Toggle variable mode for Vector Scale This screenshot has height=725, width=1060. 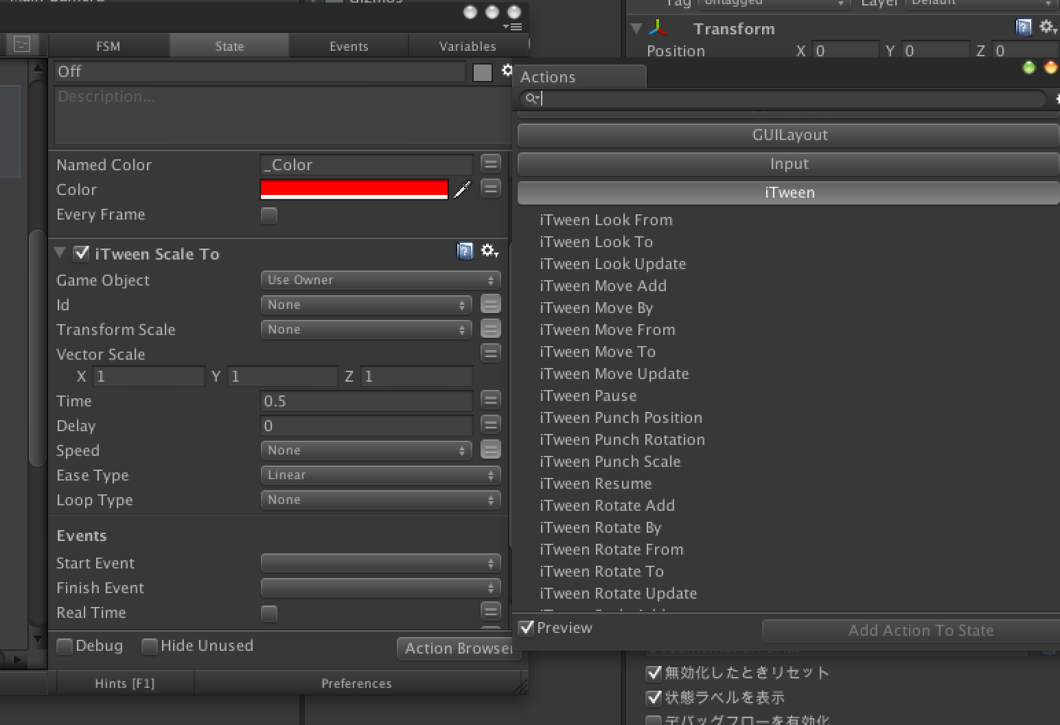[x=490, y=353]
